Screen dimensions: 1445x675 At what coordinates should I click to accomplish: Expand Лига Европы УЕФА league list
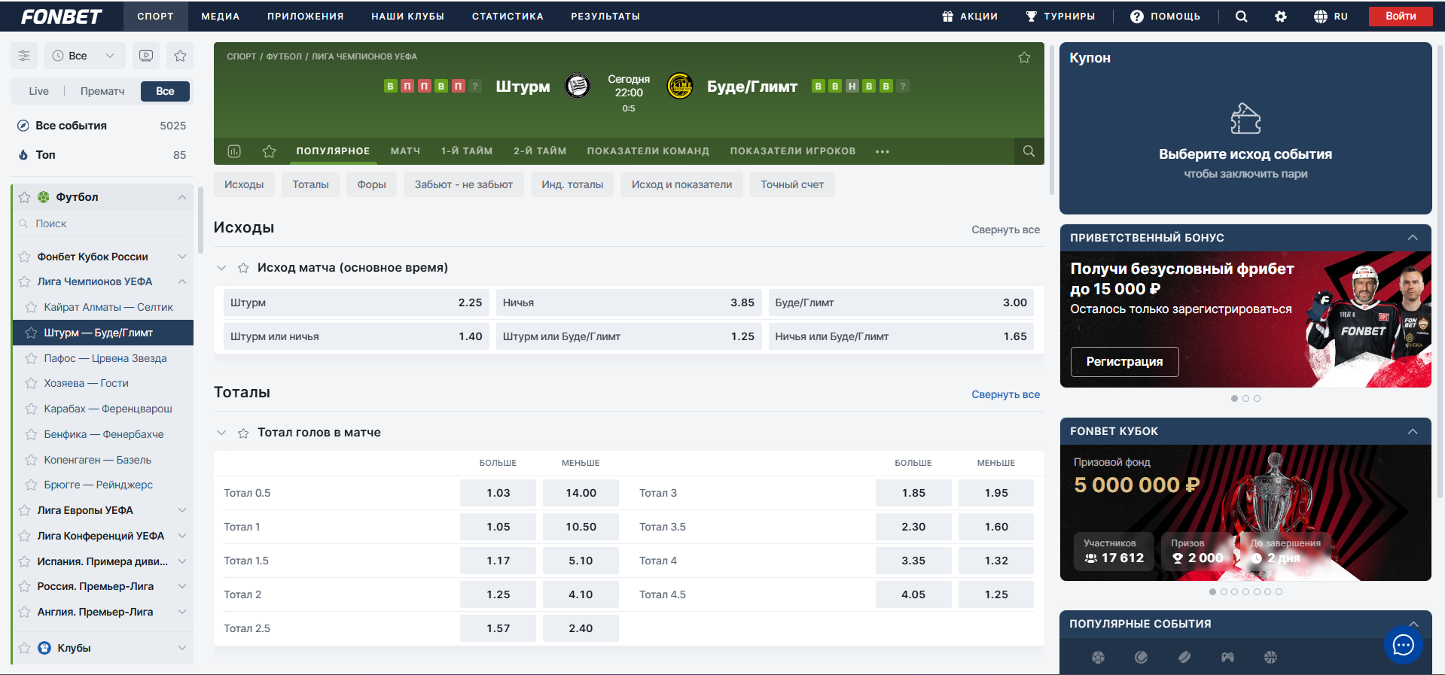181,510
